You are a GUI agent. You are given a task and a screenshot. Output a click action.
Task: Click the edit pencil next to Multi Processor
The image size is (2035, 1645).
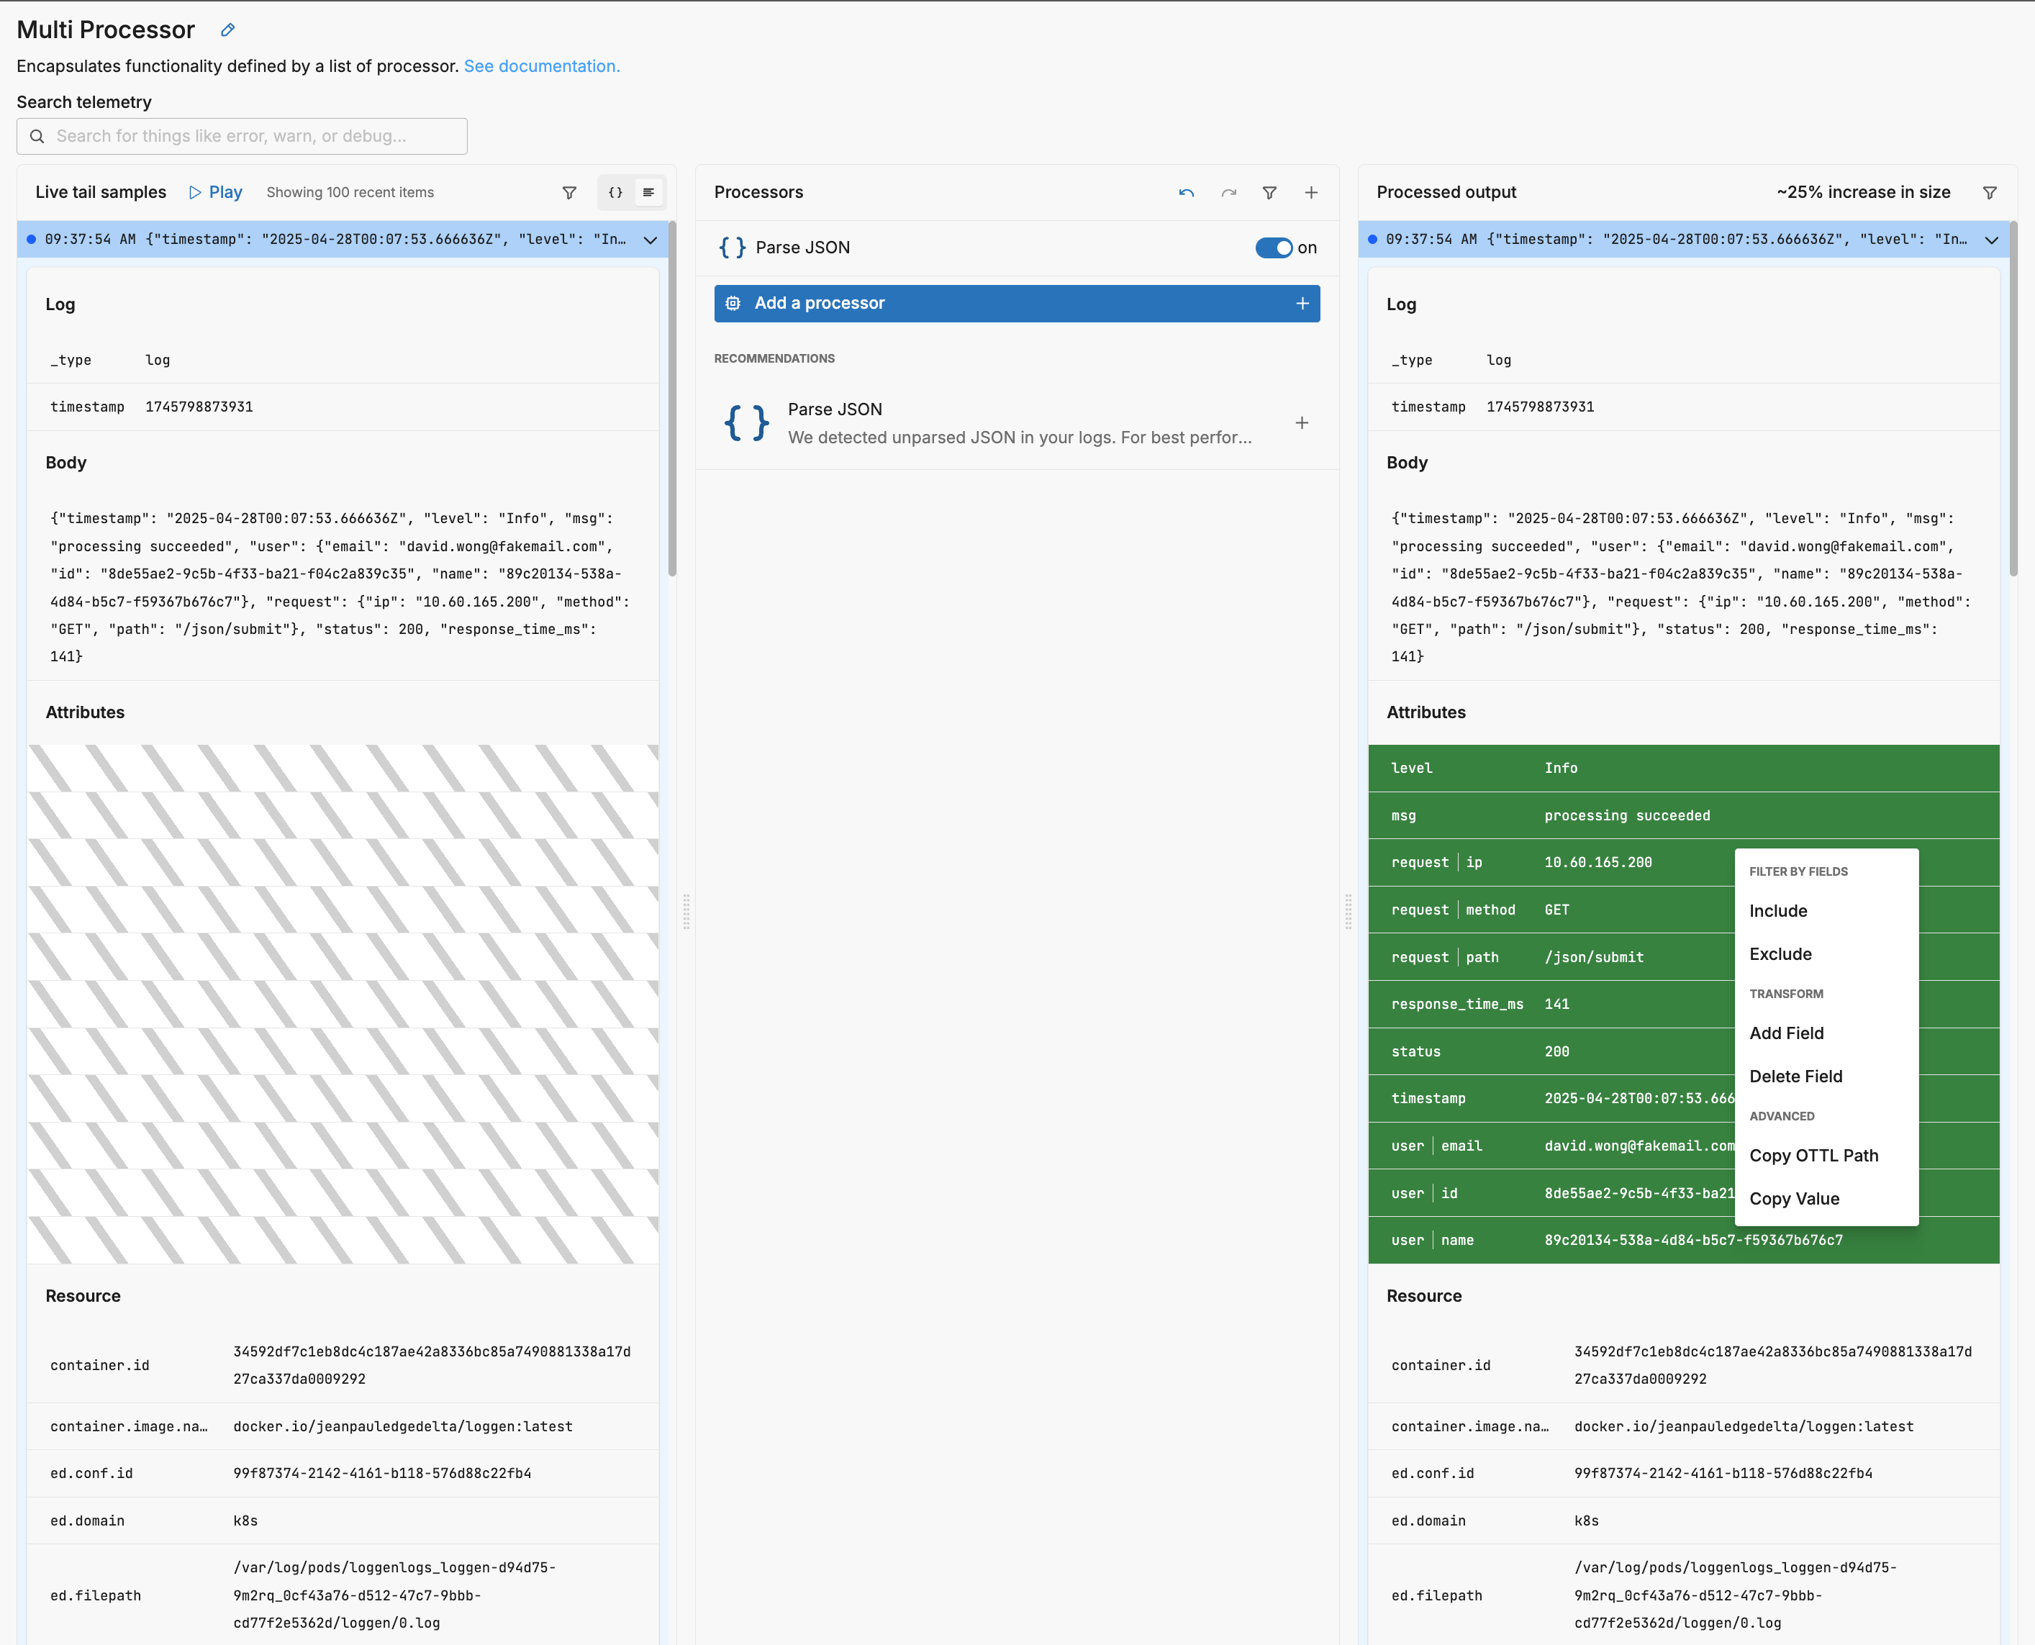(227, 30)
